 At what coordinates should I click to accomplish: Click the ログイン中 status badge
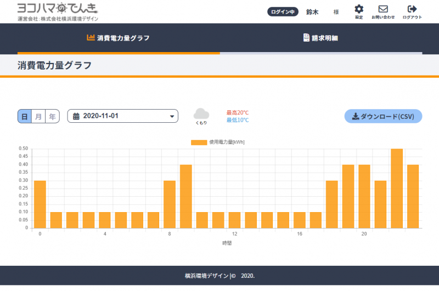283,12
